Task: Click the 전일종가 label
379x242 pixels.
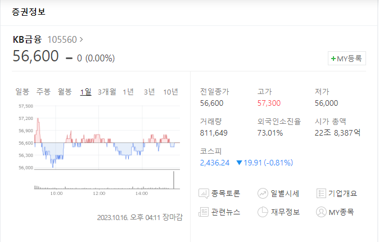Action: (x=214, y=92)
